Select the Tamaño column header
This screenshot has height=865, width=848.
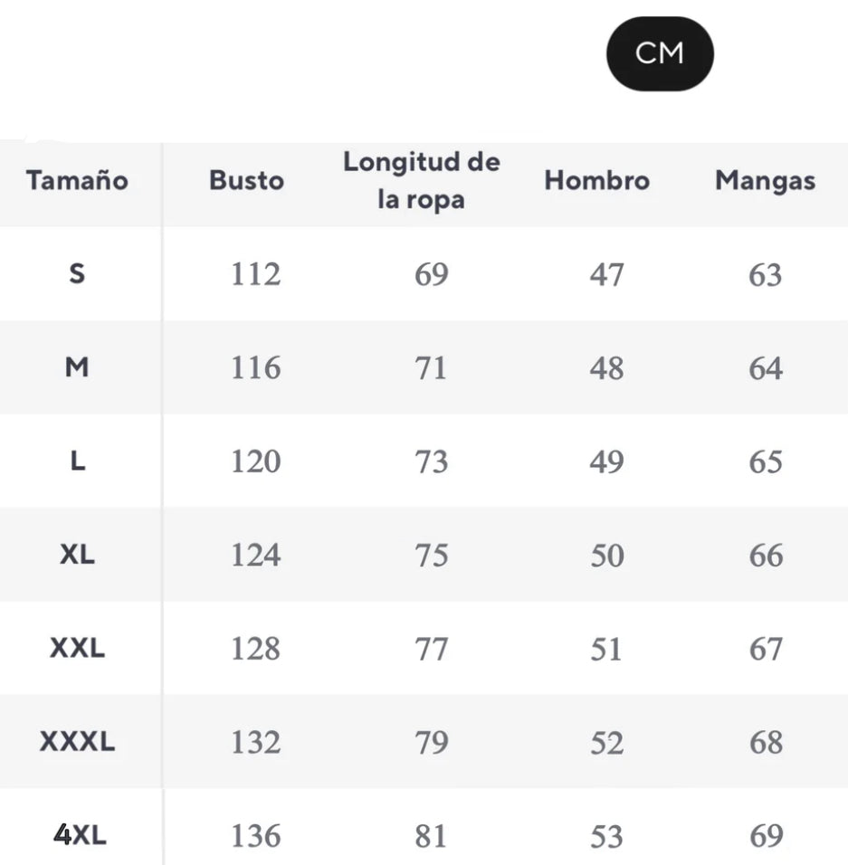(x=77, y=180)
